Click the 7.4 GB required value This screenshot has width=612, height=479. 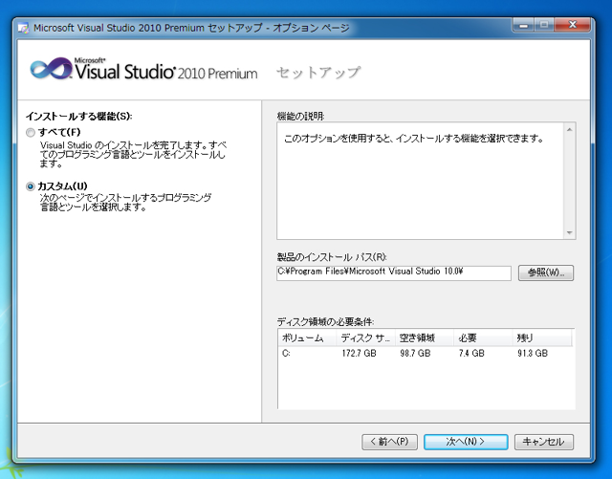click(x=471, y=354)
